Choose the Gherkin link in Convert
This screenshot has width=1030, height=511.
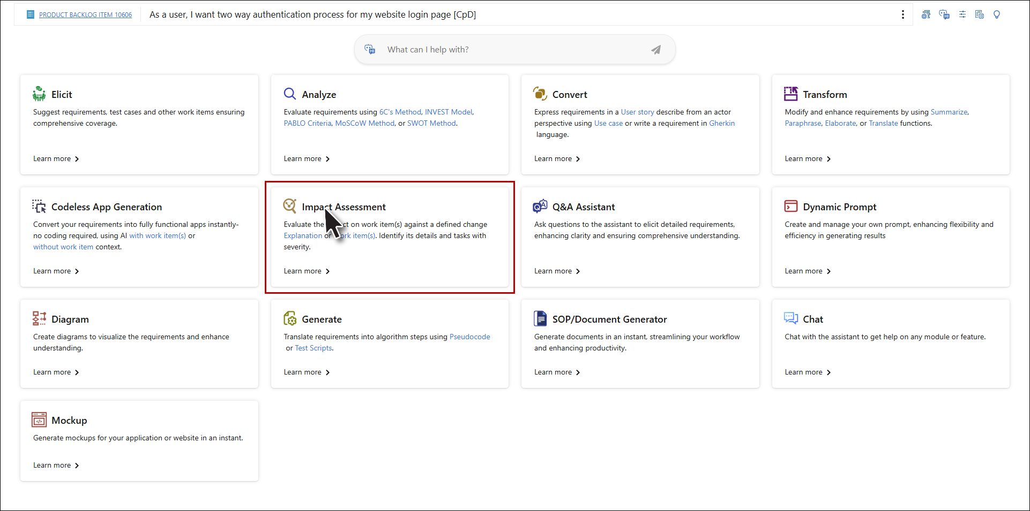(x=722, y=123)
